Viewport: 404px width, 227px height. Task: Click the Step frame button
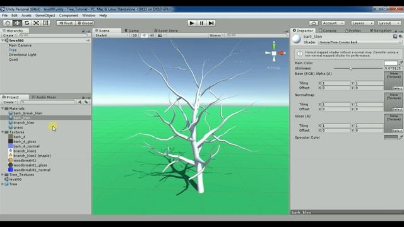pos(211,23)
